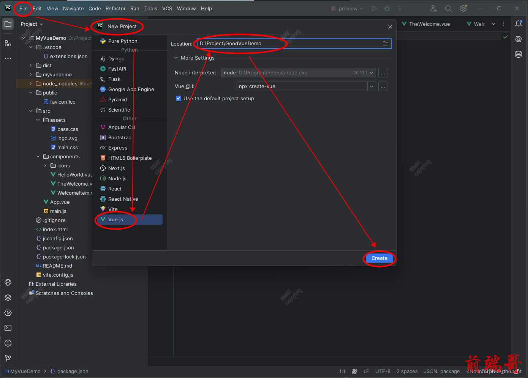
Task: Select Vite project type
Action: [130, 209]
